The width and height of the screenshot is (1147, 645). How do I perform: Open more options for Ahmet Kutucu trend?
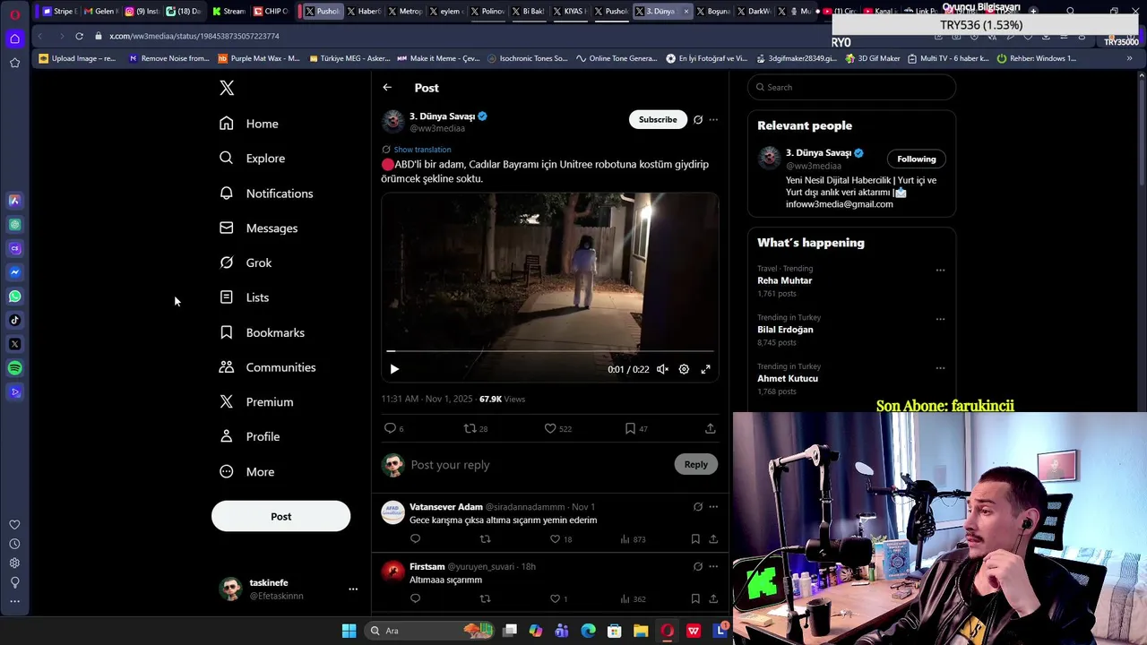940,367
